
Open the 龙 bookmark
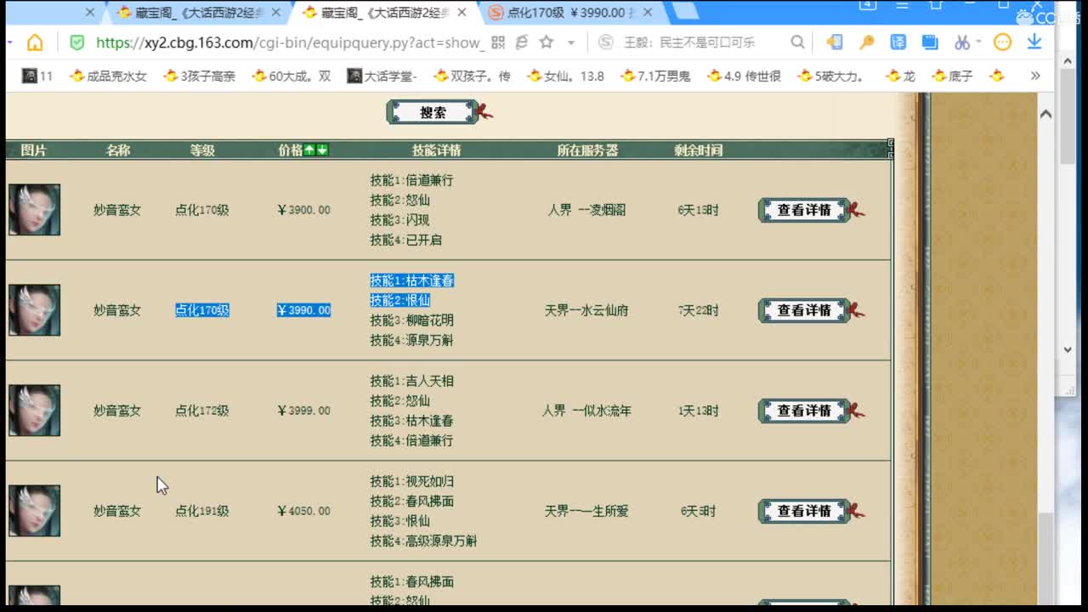900,76
